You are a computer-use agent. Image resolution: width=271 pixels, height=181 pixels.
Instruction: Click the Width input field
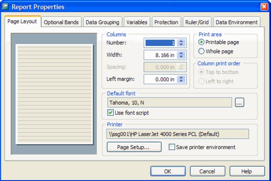pos(160,55)
